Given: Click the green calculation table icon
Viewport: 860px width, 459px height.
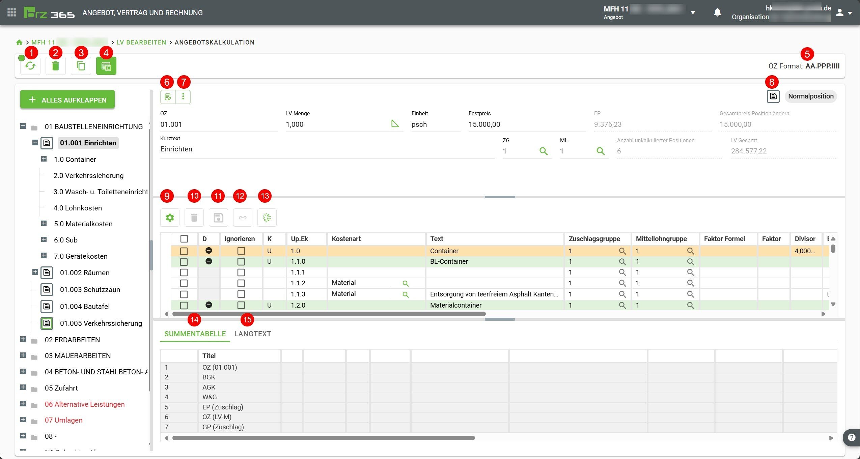Looking at the screenshot, I should (x=106, y=66).
